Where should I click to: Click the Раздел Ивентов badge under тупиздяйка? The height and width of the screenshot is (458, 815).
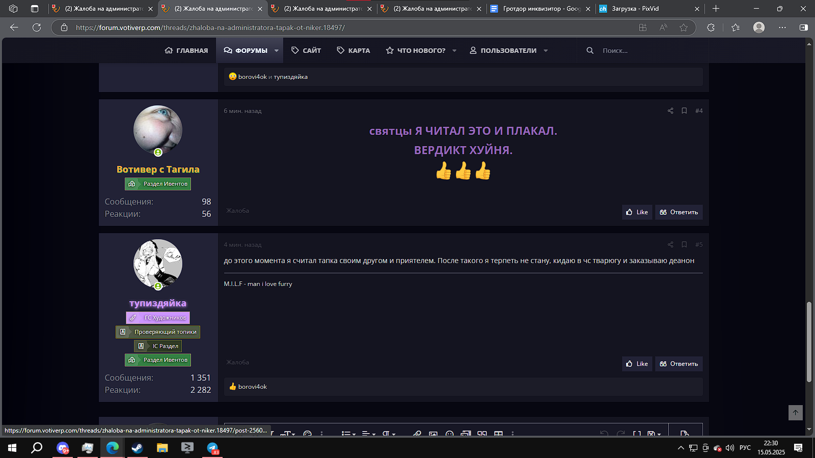tap(158, 360)
